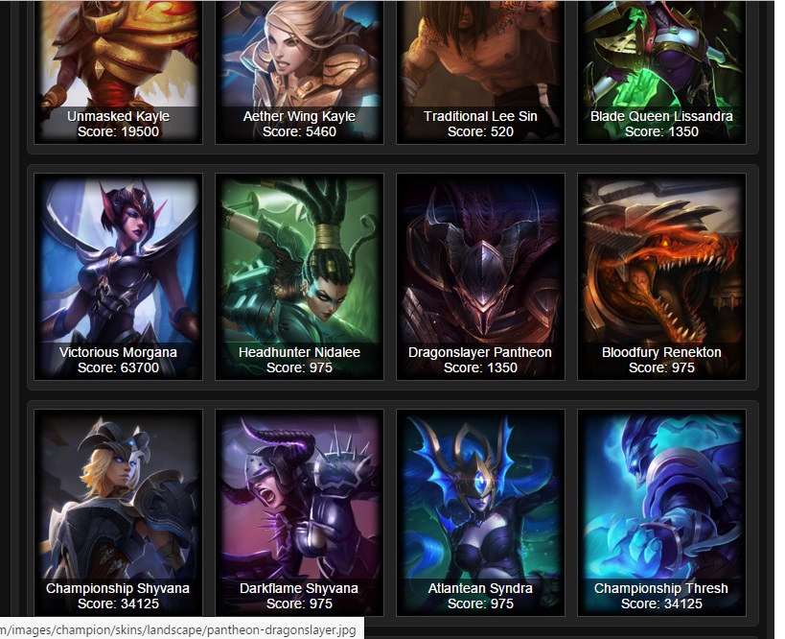Click the Championship Shyvana skin artwork
Image resolution: width=785 pixels, height=639 pixels.
[118, 512]
